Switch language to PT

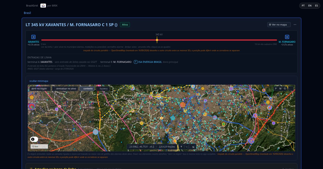[303, 6]
